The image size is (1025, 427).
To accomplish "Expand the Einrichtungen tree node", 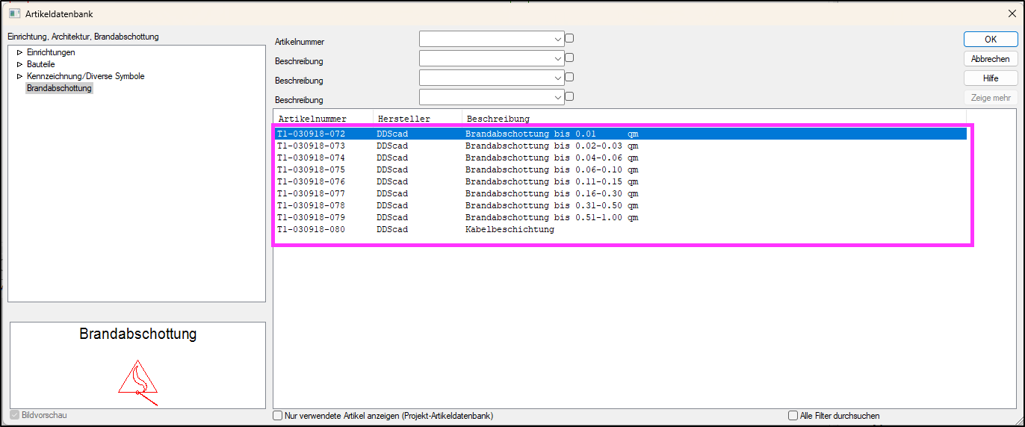I will click(19, 52).
